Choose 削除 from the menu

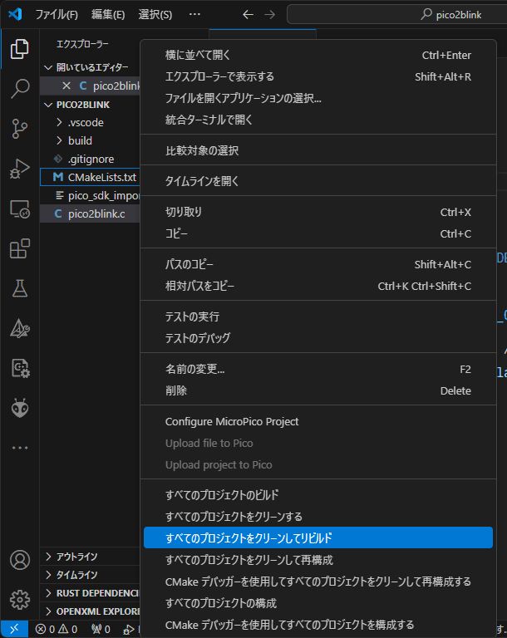318,390
